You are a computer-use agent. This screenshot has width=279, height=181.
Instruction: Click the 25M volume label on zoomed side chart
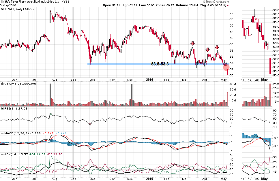(x=276, y=84)
